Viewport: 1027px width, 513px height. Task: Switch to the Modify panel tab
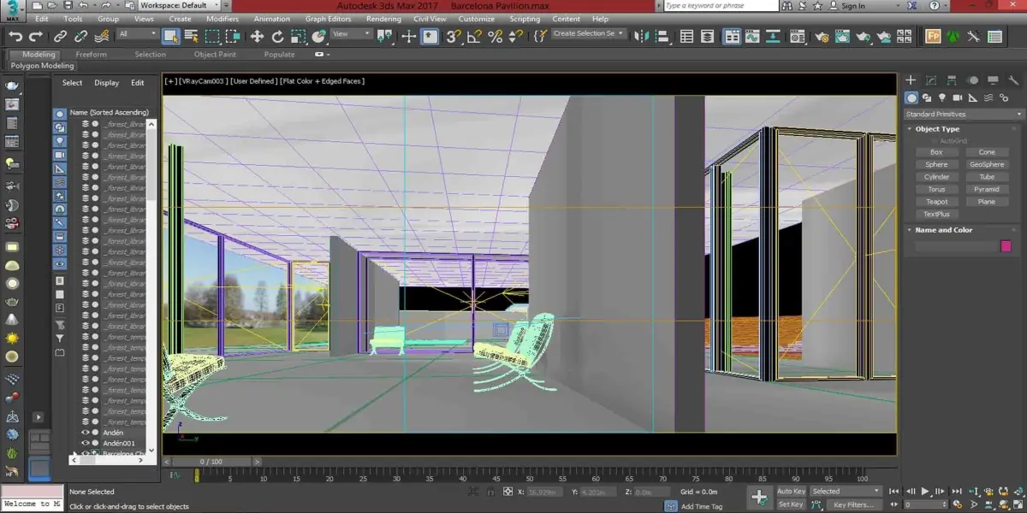[931, 80]
